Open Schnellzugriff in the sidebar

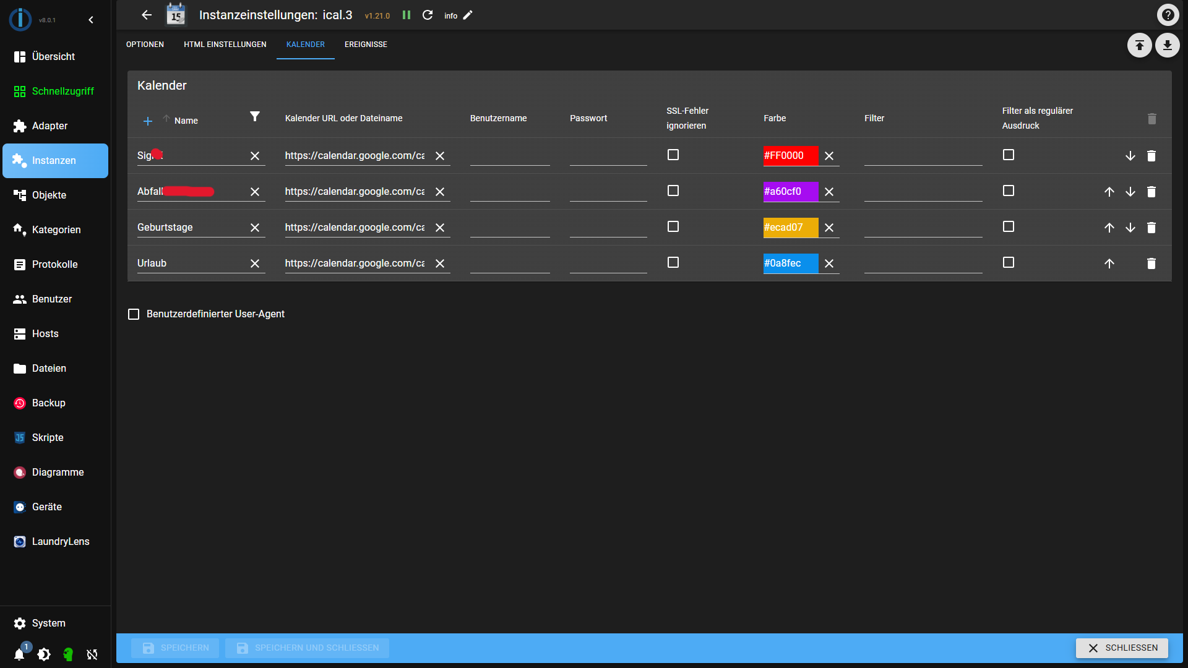[55, 92]
